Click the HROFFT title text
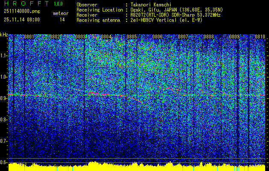269x171 pixels. tap(25, 4)
